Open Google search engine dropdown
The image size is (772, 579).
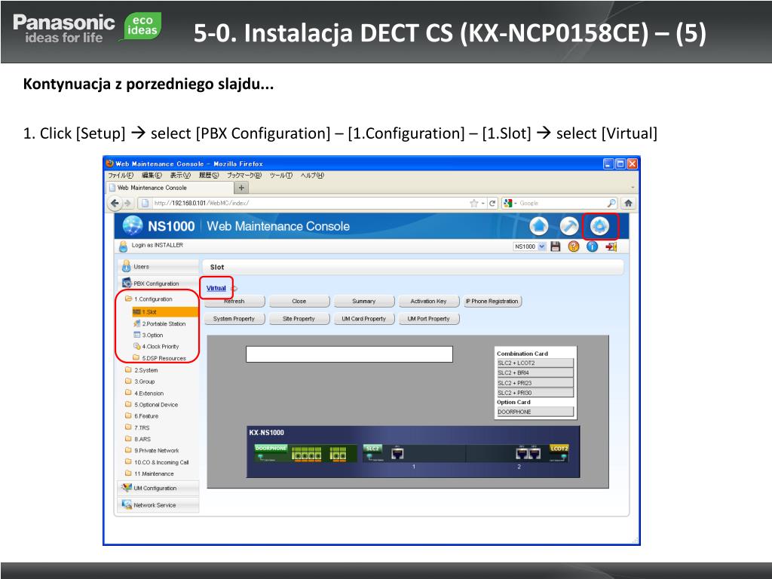[510, 203]
